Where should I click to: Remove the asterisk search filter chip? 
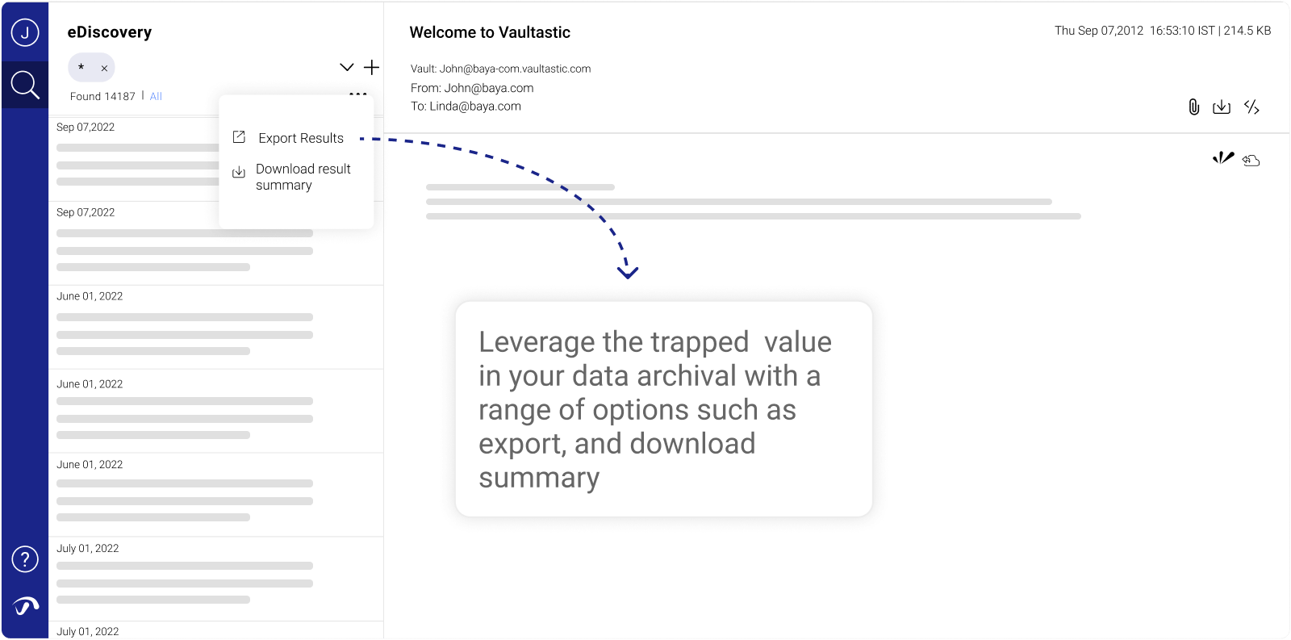(x=103, y=68)
